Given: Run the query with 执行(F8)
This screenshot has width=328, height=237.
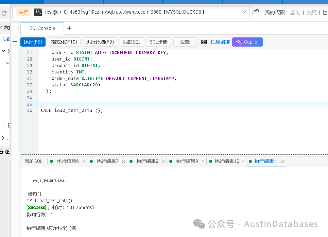Looking at the screenshot, I should click(33, 42).
